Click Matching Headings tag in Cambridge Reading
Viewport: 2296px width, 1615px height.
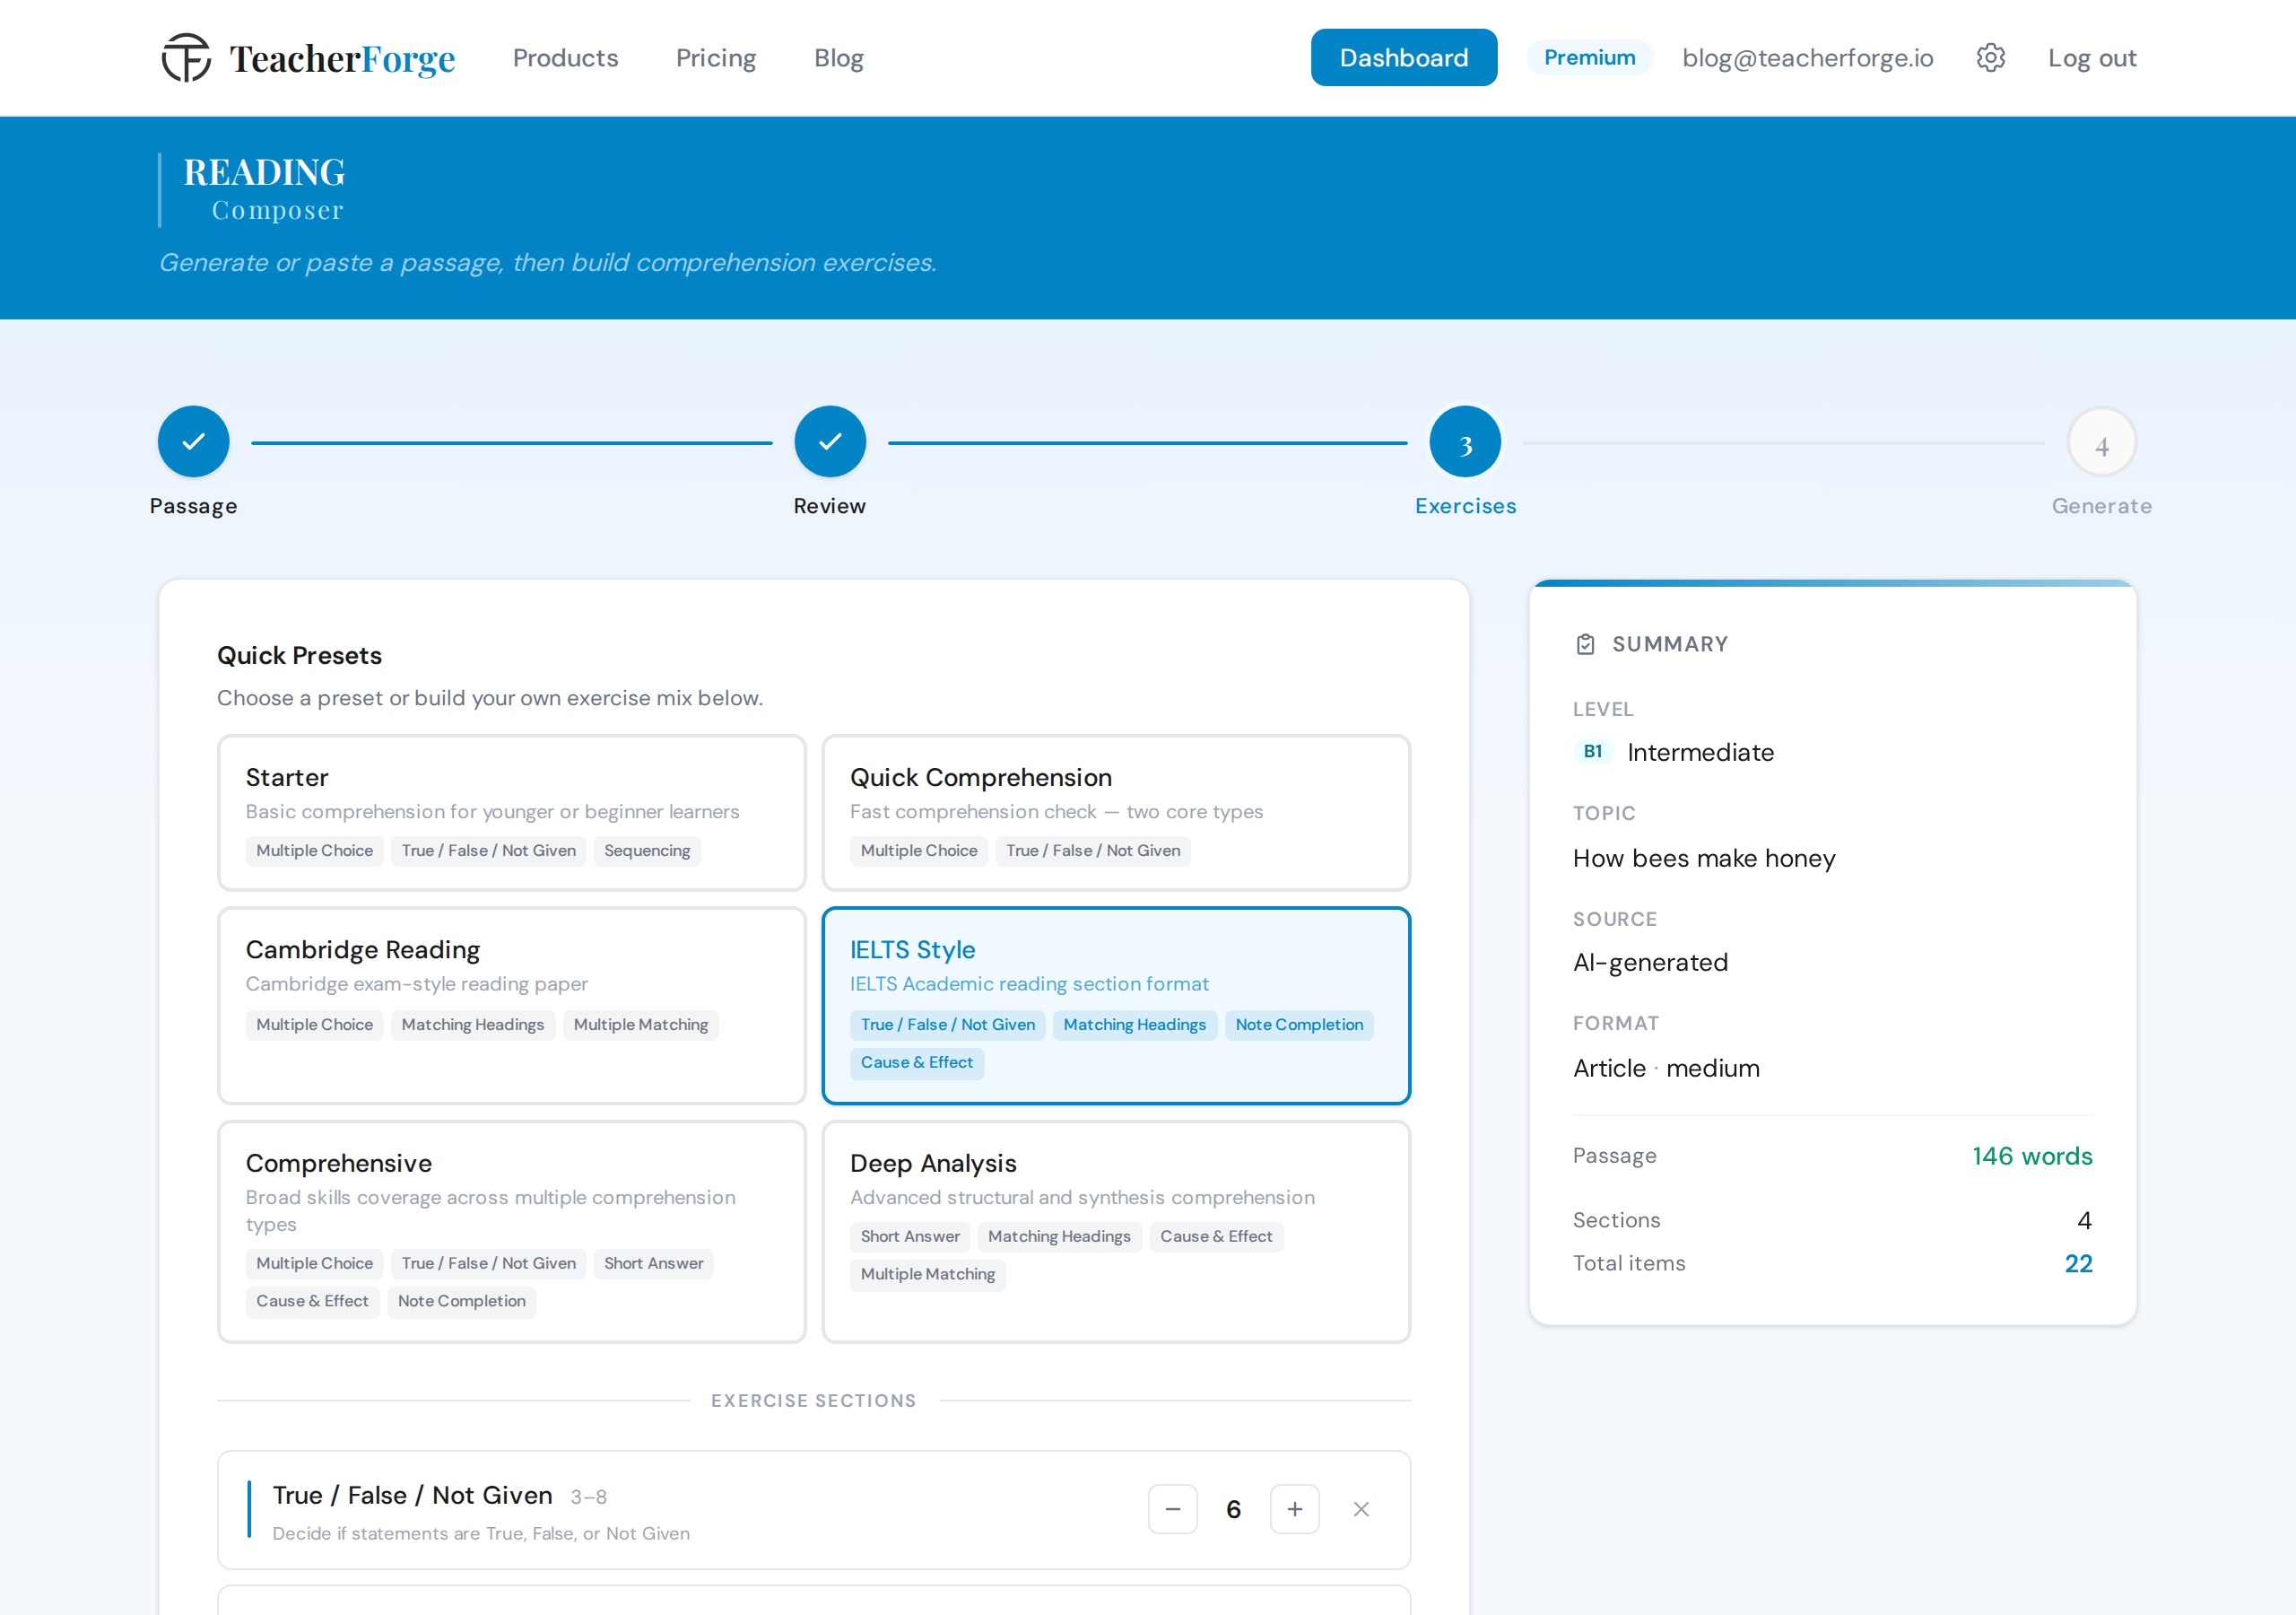pyautogui.click(x=473, y=1025)
